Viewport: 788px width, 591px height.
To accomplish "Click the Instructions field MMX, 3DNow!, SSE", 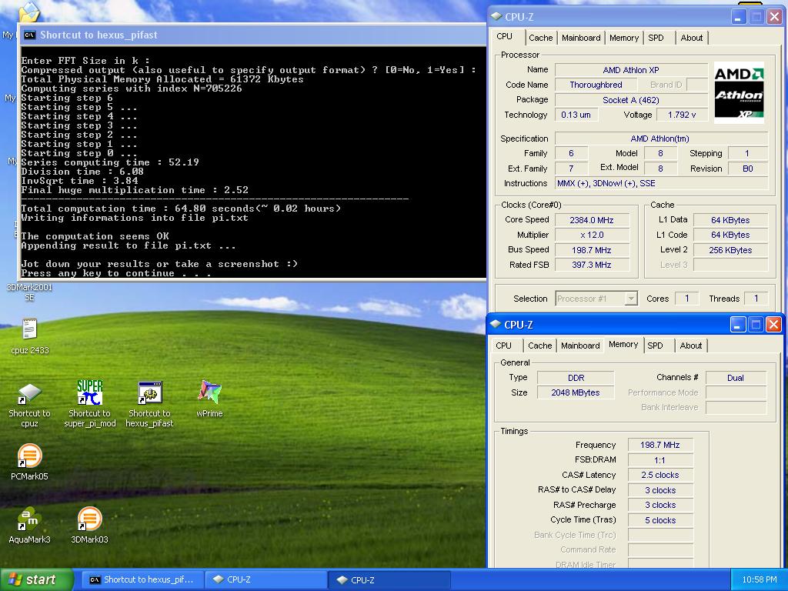I will [661, 183].
